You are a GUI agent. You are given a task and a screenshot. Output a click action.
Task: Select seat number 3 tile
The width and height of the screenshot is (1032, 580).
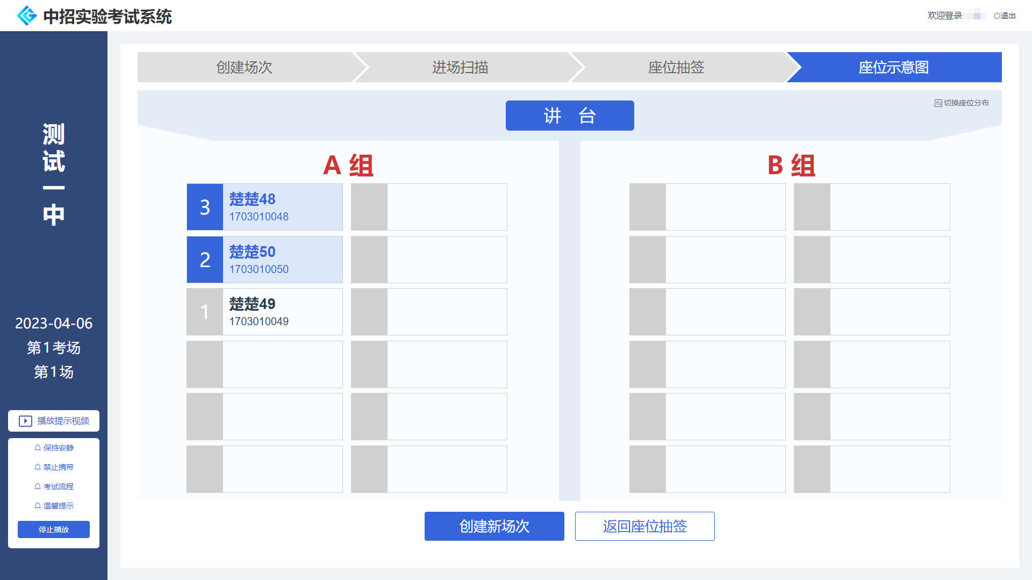(205, 207)
